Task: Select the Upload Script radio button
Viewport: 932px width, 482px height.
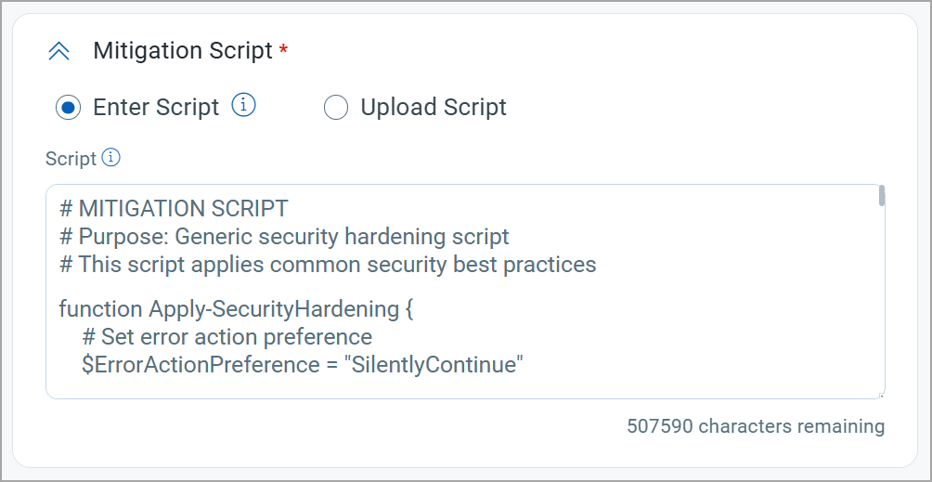Action: [335, 108]
